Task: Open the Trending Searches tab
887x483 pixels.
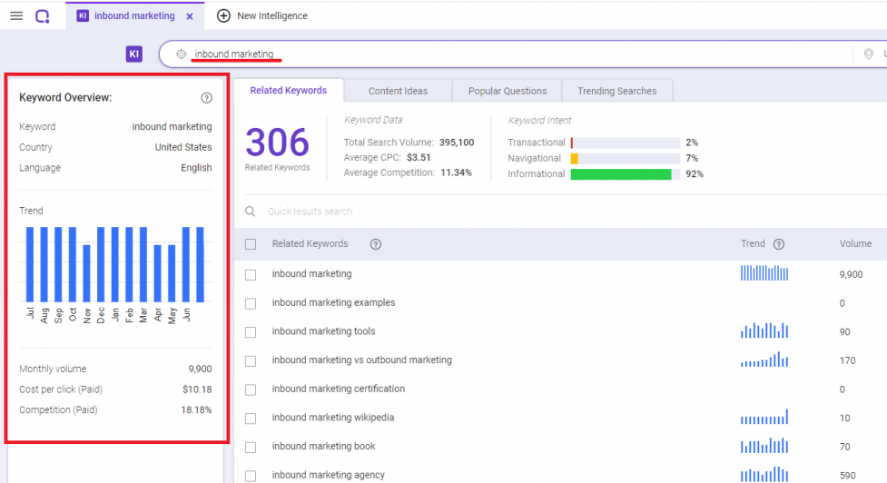Action: tap(617, 91)
